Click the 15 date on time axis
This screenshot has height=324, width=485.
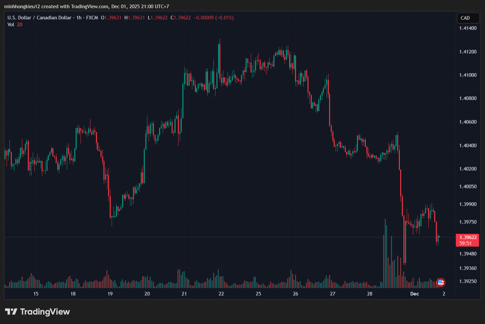click(36, 294)
